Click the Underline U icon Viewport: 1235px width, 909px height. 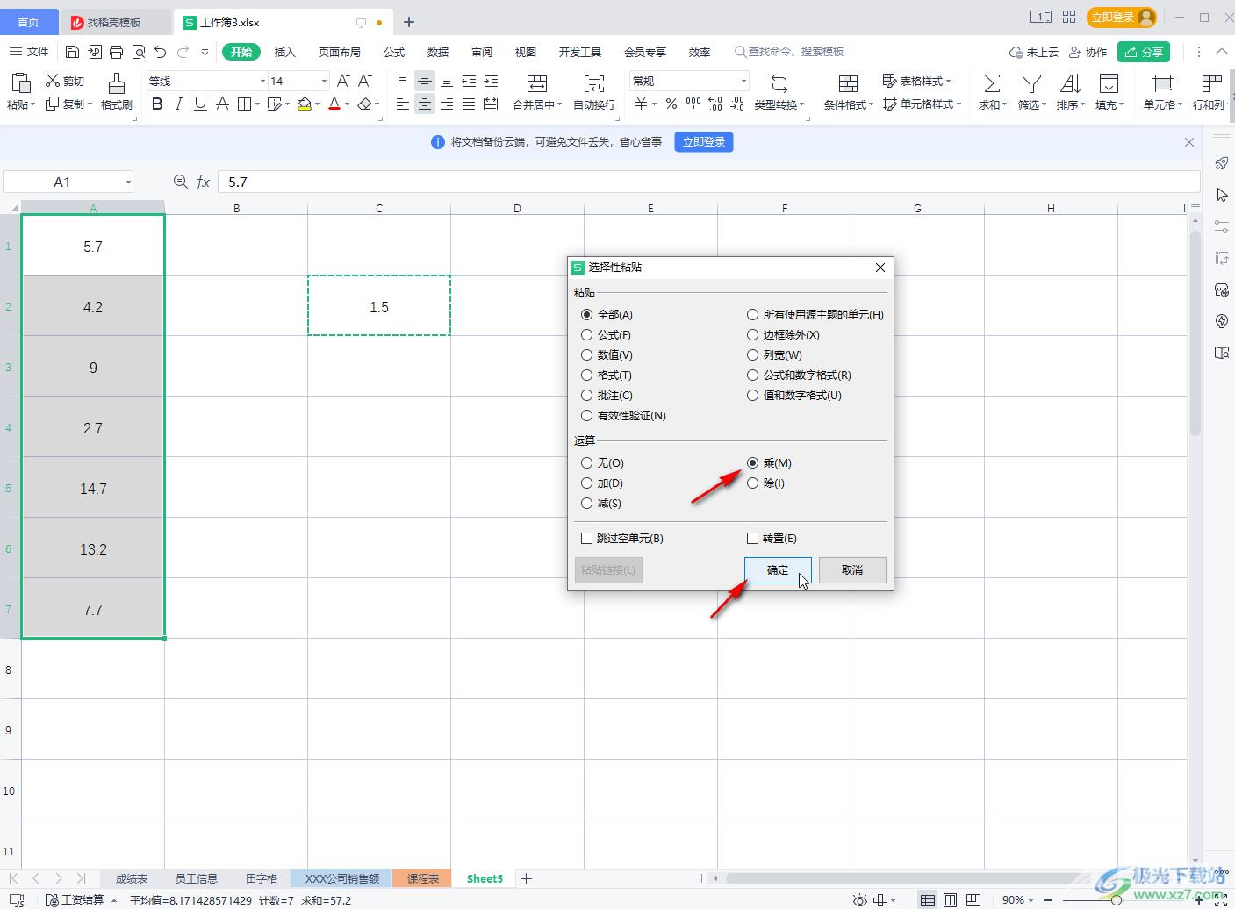coord(200,104)
